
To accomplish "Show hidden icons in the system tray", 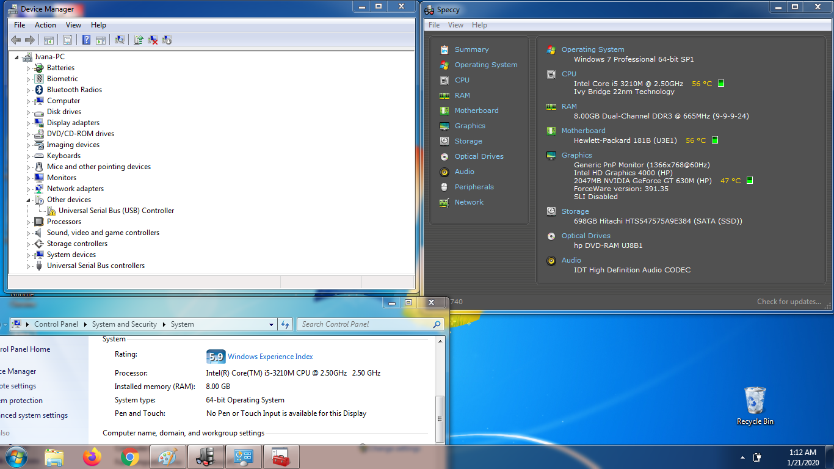I will (742, 457).
